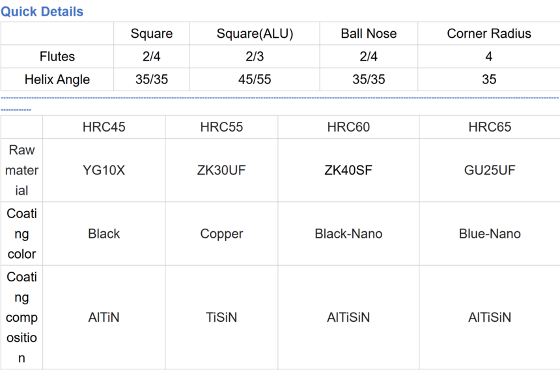Click the HRC45 column header

[104, 127]
